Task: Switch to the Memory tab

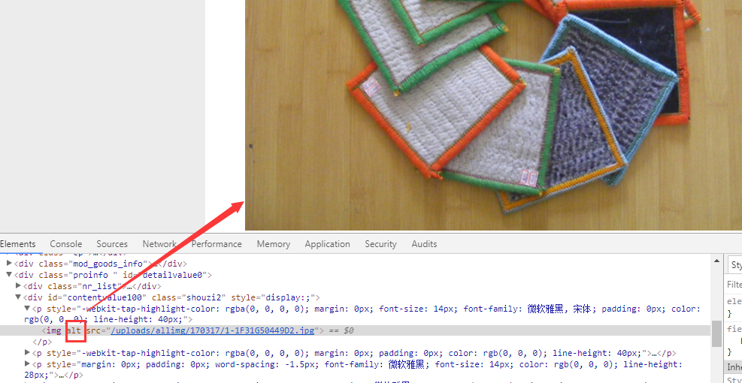Action: coord(274,244)
